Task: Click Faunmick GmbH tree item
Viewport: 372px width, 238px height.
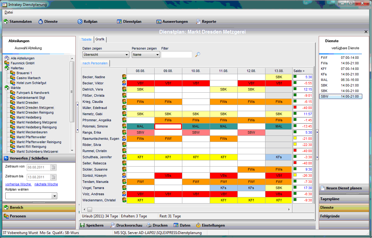Action: (x=22, y=63)
